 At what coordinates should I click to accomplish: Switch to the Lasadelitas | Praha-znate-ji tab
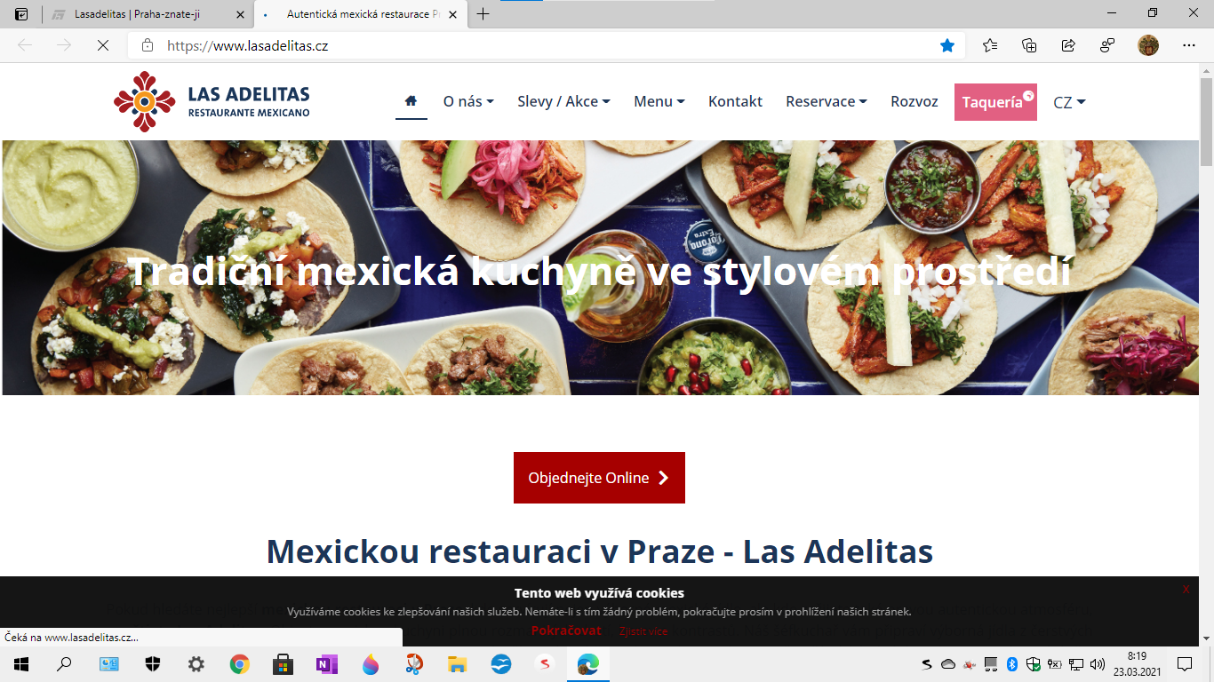point(148,15)
